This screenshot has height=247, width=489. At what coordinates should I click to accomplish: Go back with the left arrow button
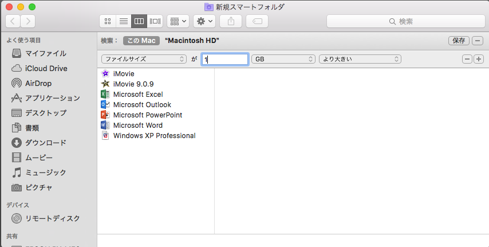click(13, 21)
